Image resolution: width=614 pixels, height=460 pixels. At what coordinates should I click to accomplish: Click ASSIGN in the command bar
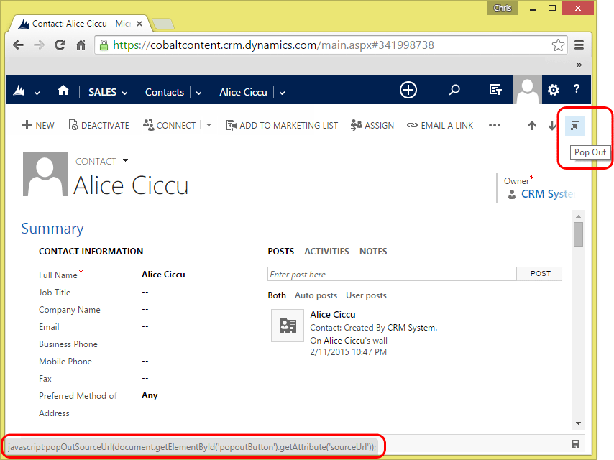(372, 125)
